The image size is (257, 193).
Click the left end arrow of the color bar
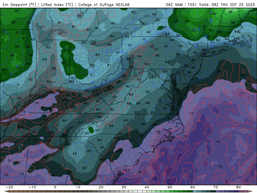click(x=6, y=191)
